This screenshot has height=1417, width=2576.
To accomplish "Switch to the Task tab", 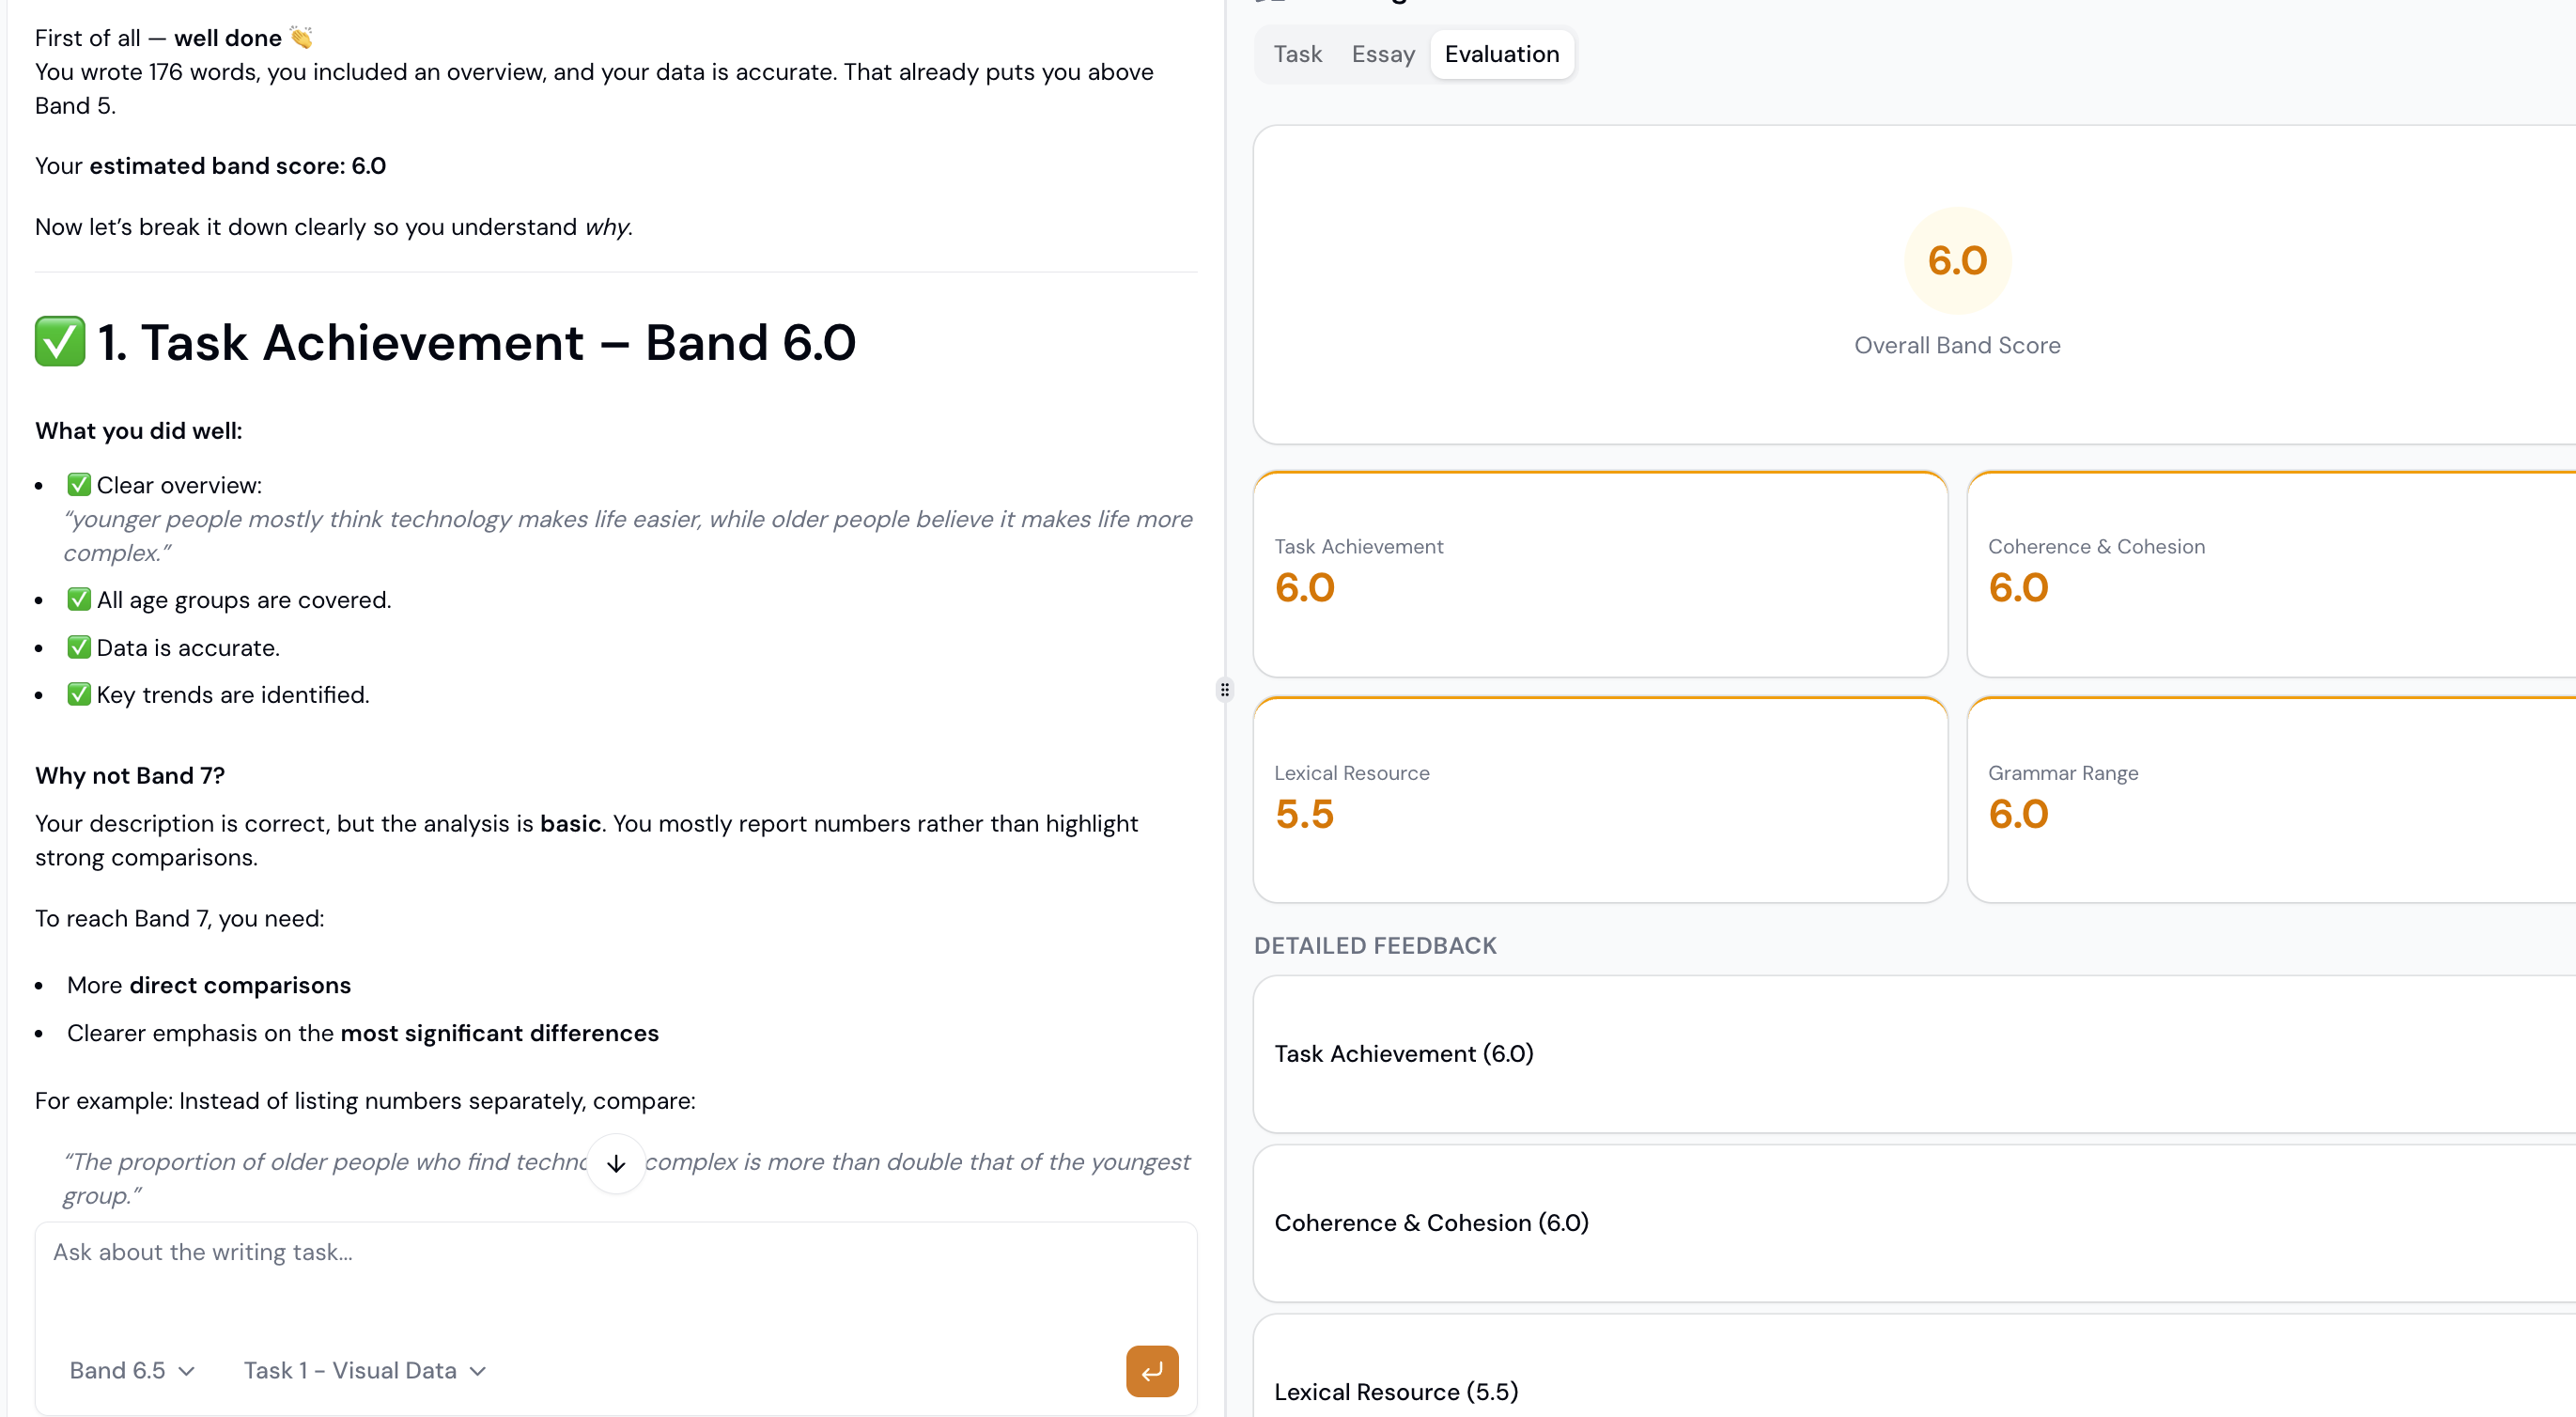I will pos(1297,54).
